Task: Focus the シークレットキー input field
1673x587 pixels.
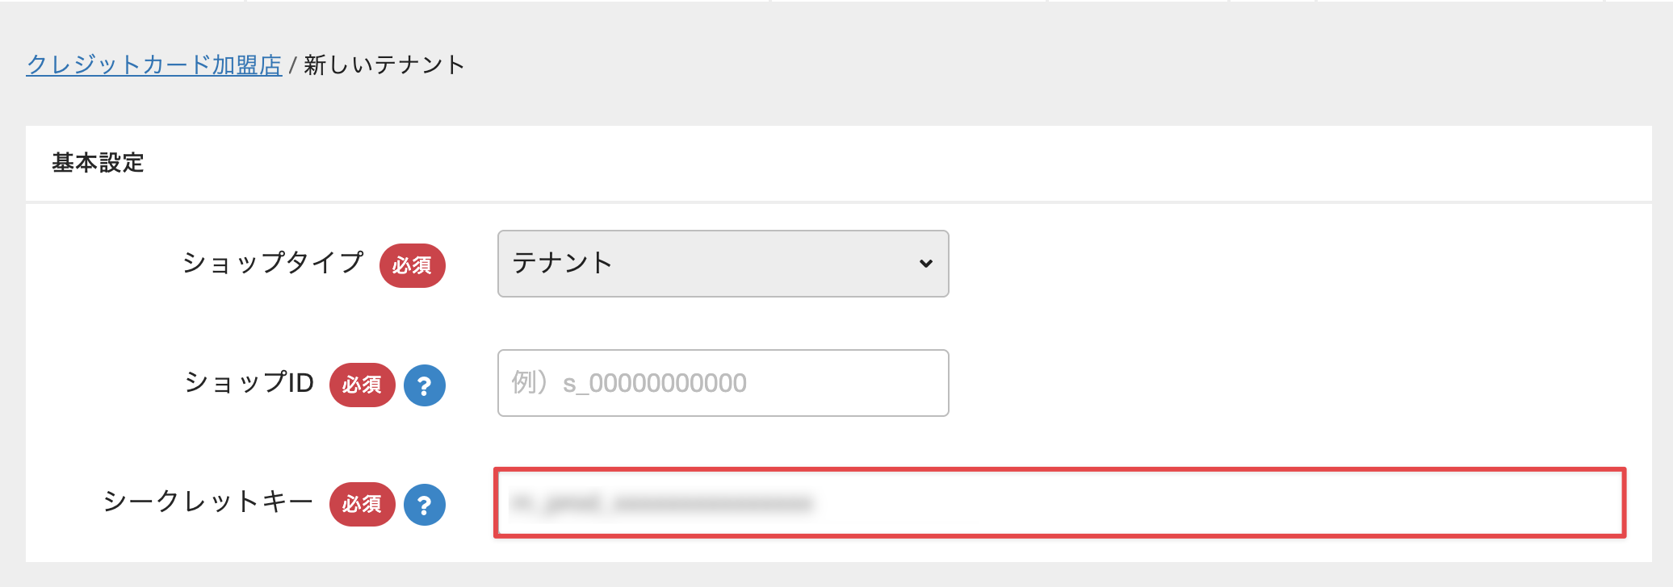Action: 1059,502
